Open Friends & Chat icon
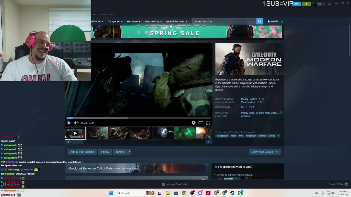This screenshot has height=197, width=351. (x=347, y=184)
